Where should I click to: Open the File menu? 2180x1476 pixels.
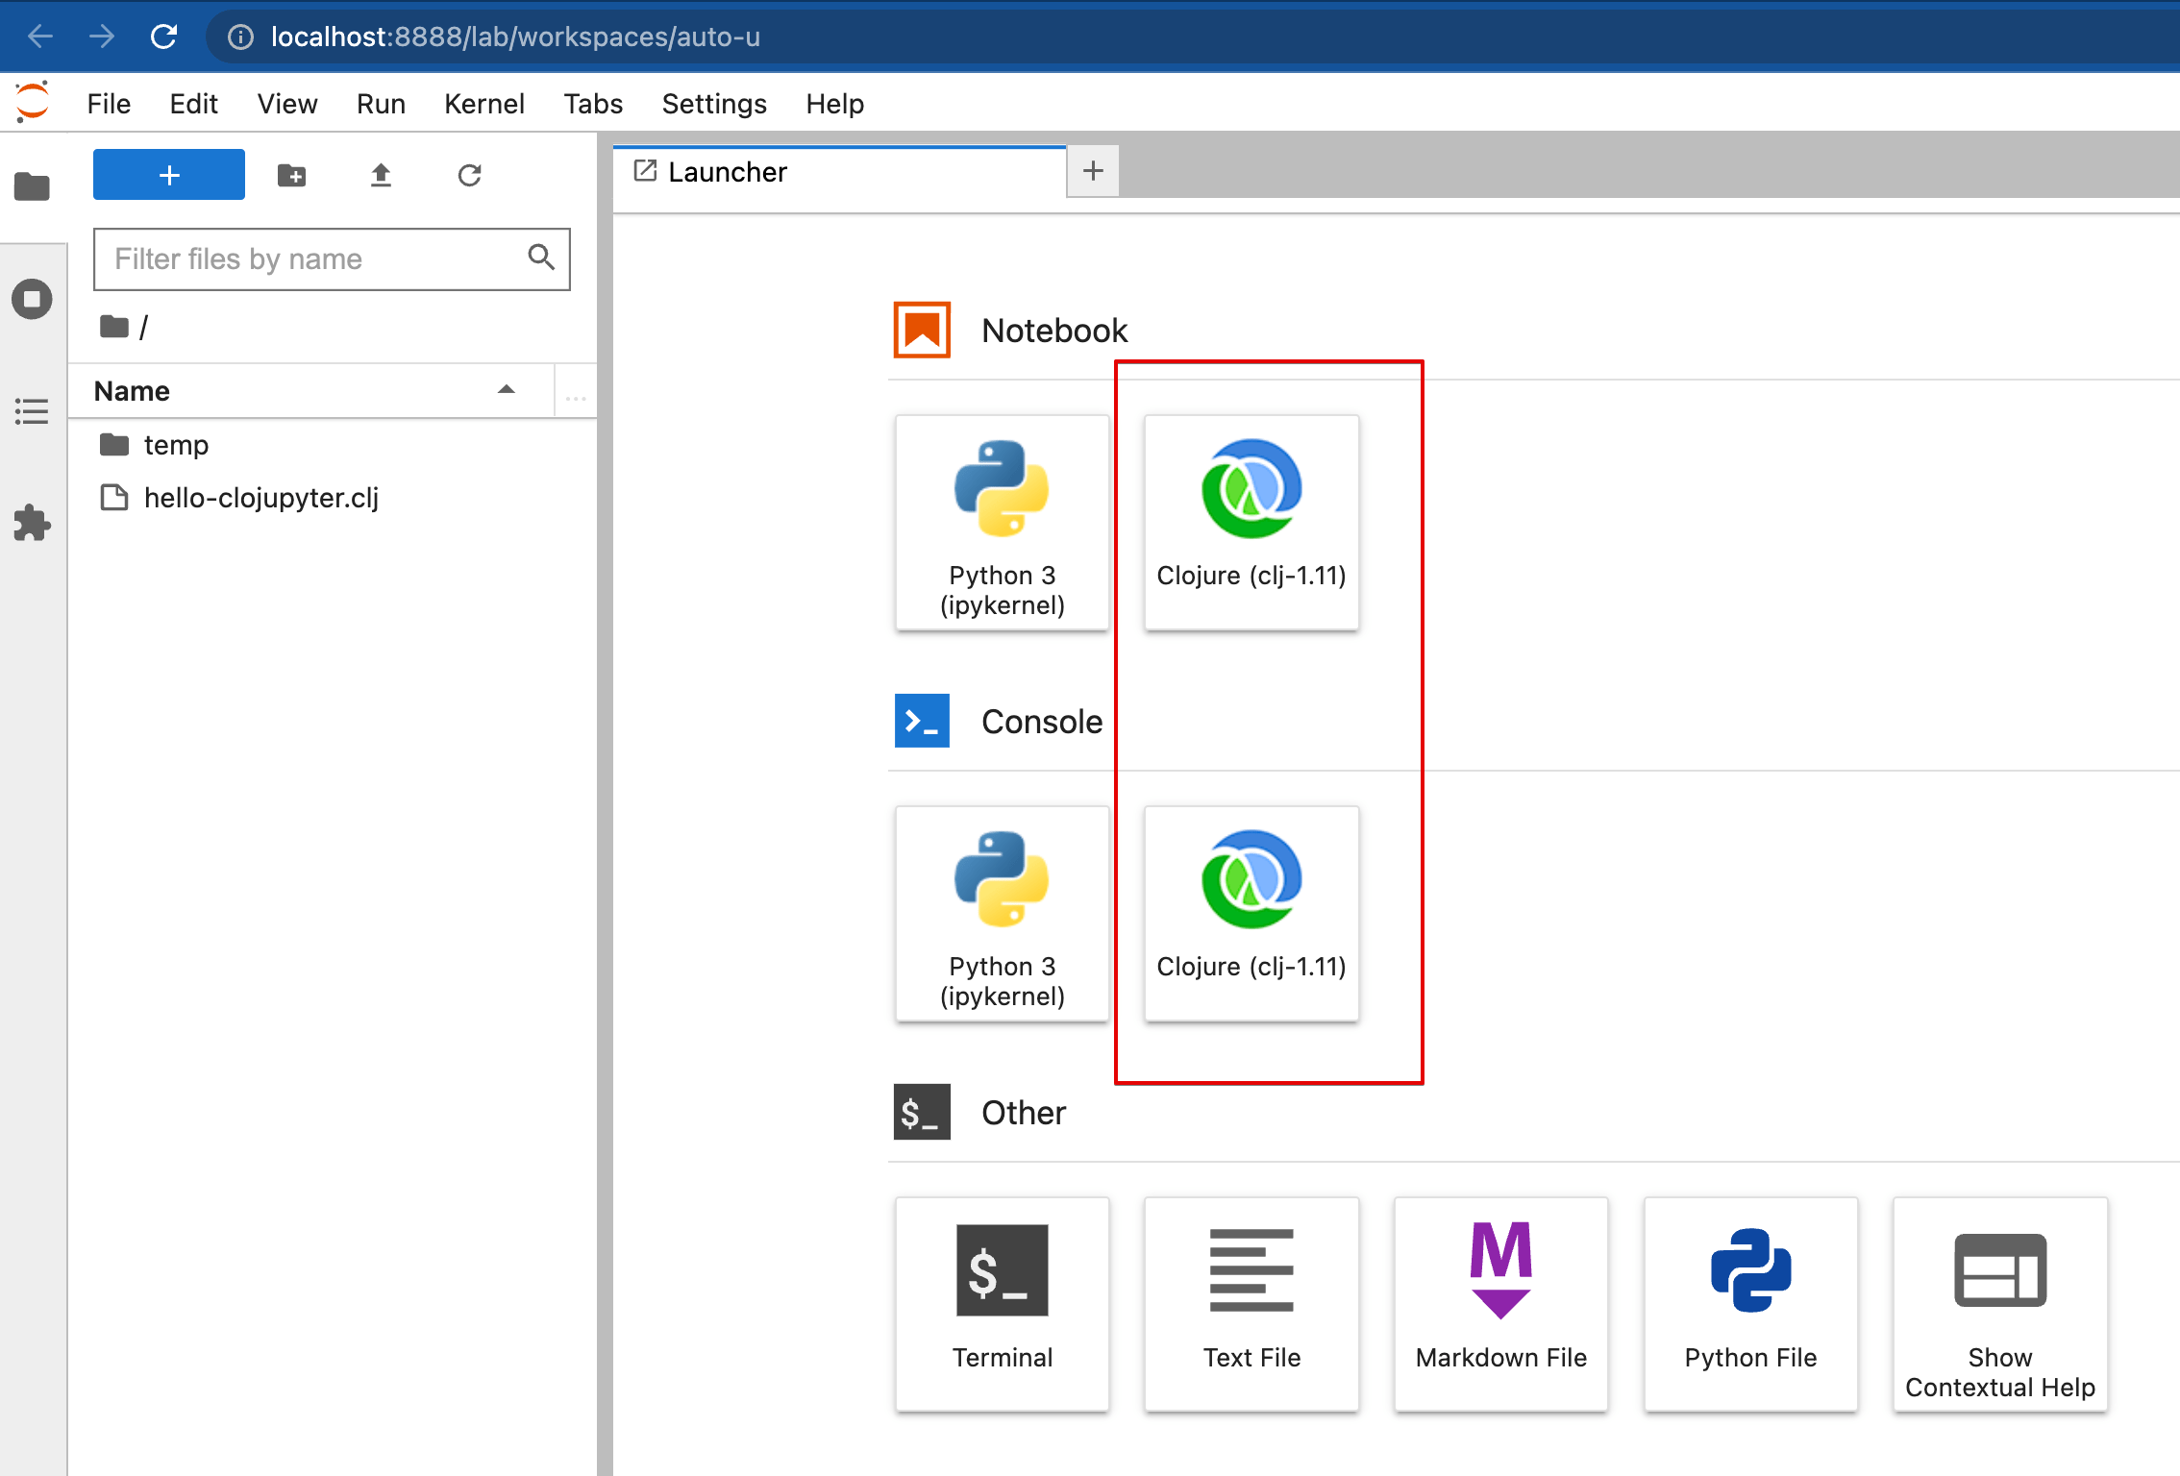[x=109, y=104]
